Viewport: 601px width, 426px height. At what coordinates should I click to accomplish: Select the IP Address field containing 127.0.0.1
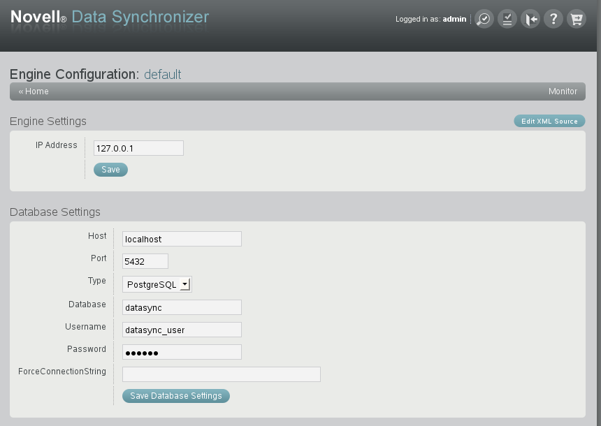pos(138,148)
